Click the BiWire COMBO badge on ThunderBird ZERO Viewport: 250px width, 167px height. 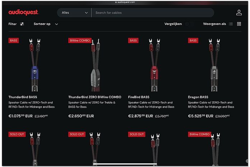pos(80,40)
